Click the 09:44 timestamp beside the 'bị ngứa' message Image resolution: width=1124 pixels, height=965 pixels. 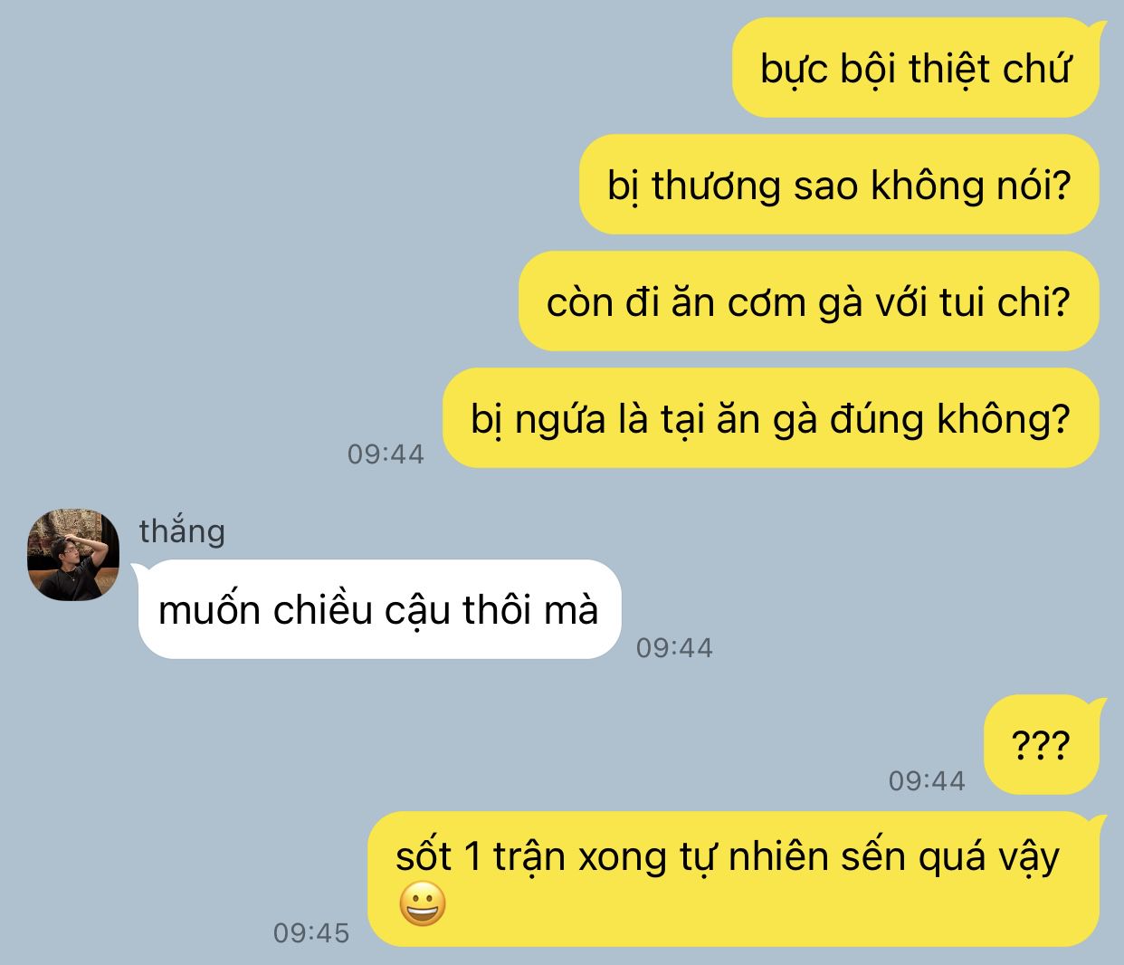pyautogui.click(x=386, y=454)
